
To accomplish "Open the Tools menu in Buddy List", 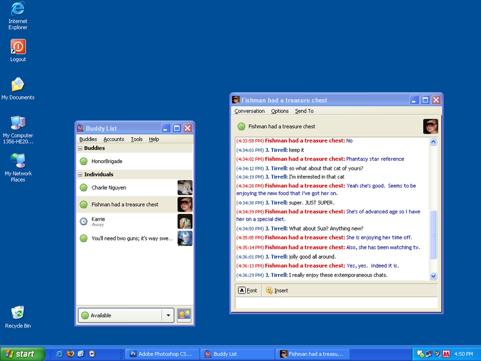I will click(137, 139).
